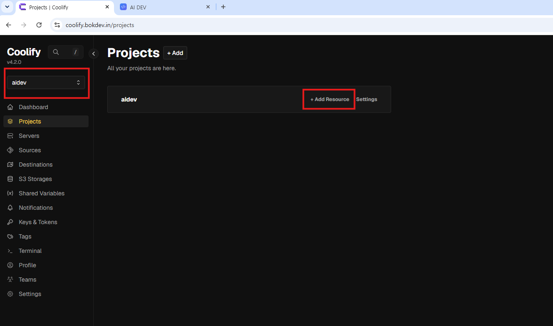The width and height of the screenshot is (553, 326).
Task: Click the Projects layers icon
Action: tap(10, 121)
